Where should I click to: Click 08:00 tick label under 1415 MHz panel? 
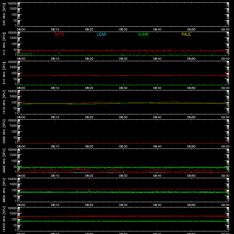(x=21, y=117)
